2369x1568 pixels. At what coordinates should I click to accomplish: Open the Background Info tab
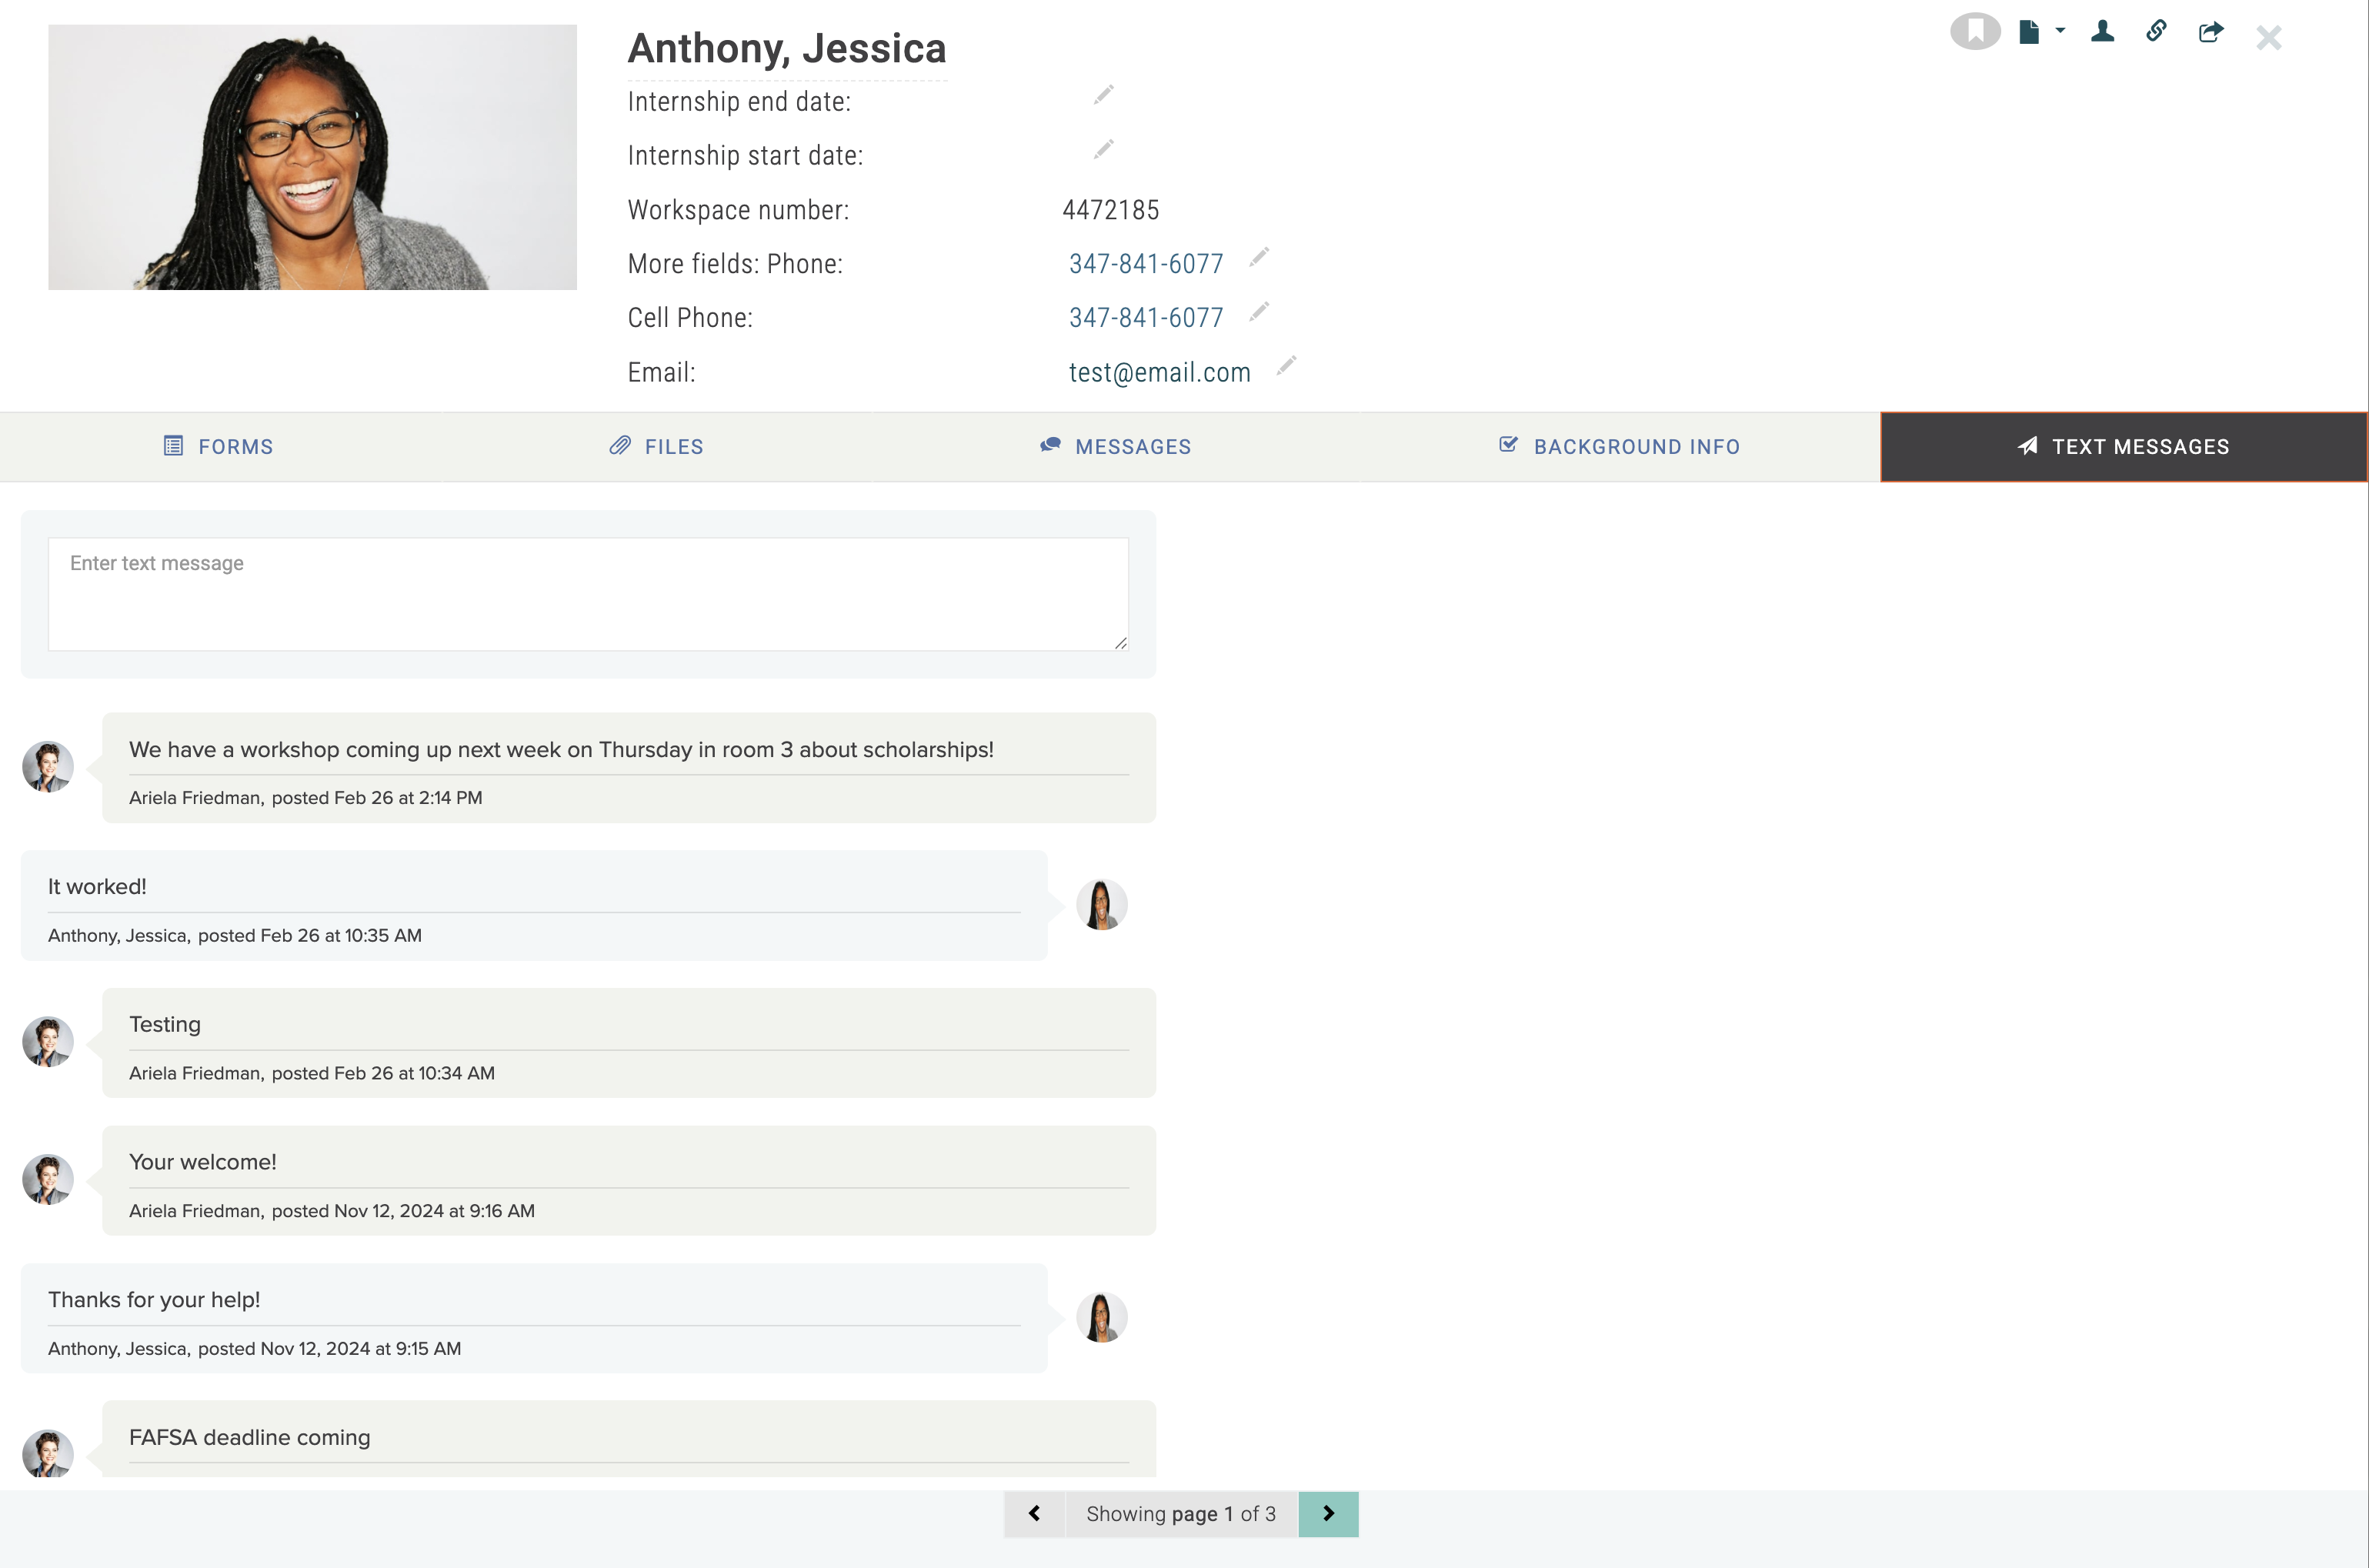[1620, 447]
